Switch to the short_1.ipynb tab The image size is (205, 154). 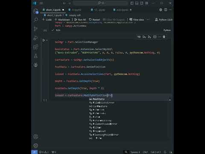(x=53, y=10)
